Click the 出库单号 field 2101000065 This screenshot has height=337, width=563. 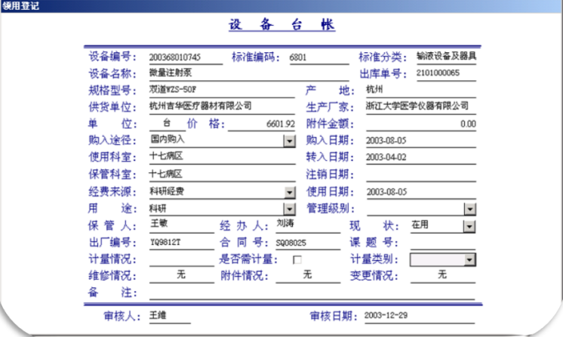(446, 73)
